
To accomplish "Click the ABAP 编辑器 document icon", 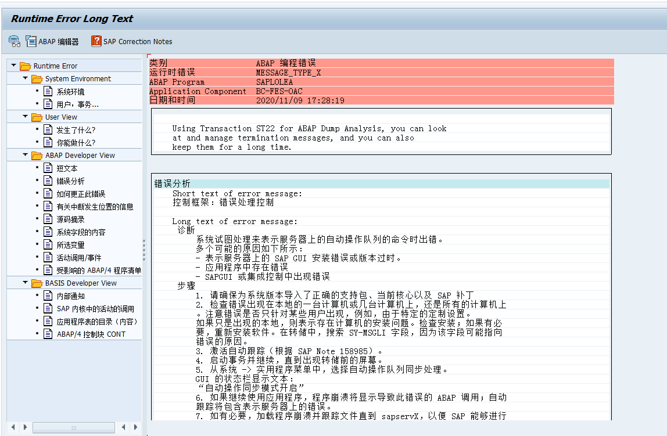I will (31, 41).
